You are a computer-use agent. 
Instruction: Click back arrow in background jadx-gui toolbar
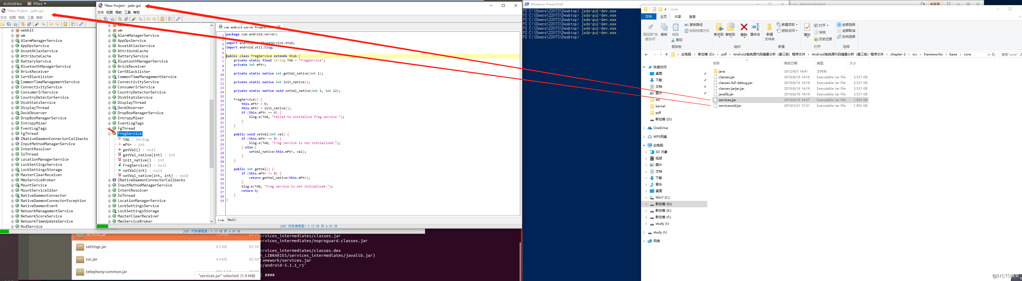(51, 24)
